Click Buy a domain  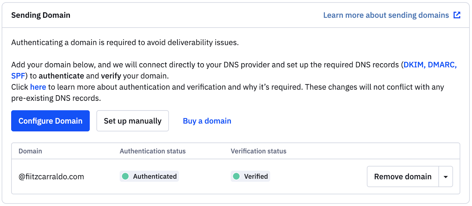point(207,121)
